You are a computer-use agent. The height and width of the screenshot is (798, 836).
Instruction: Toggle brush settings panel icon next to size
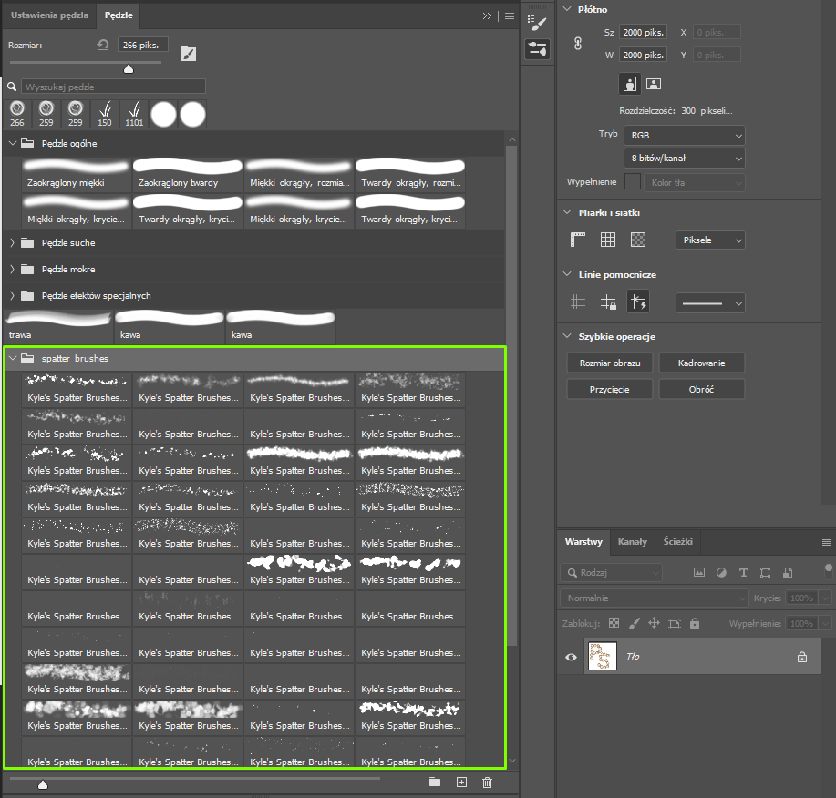point(188,53)
